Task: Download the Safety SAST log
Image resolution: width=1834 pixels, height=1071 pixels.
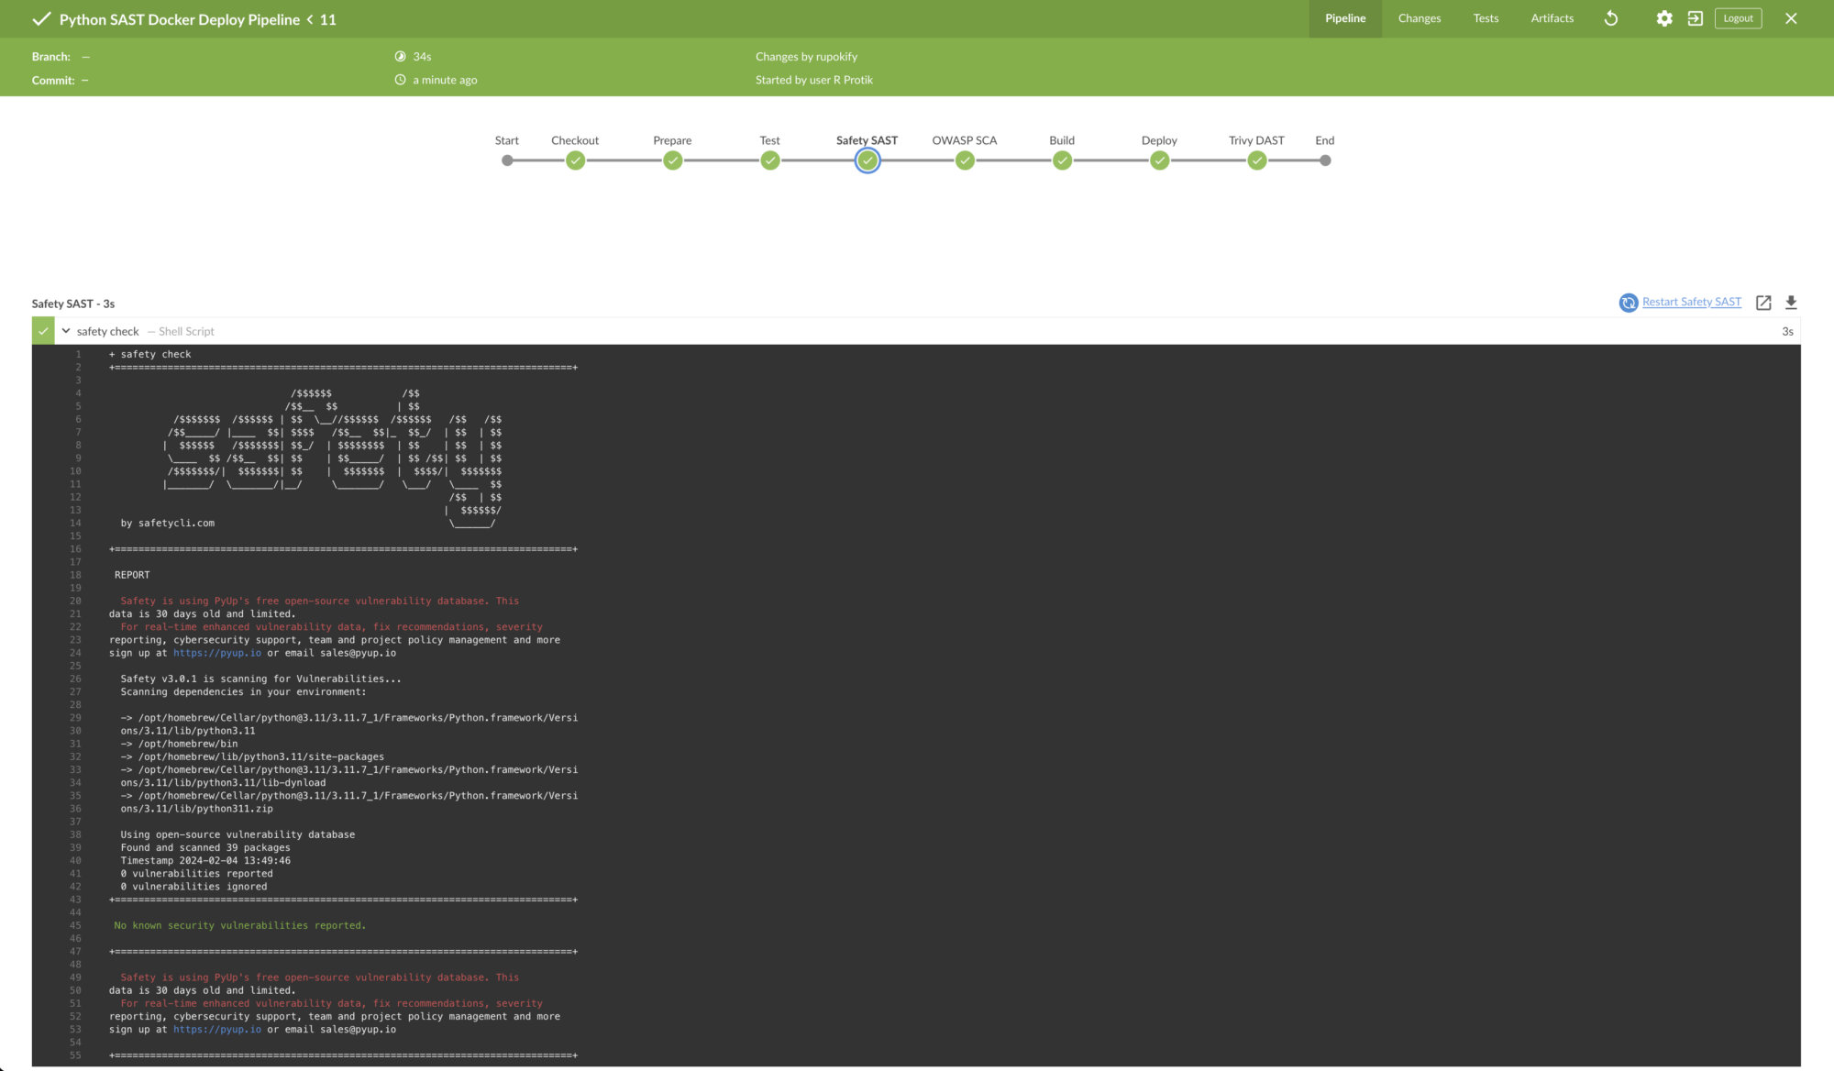Action: click(x=1791, y=302)
